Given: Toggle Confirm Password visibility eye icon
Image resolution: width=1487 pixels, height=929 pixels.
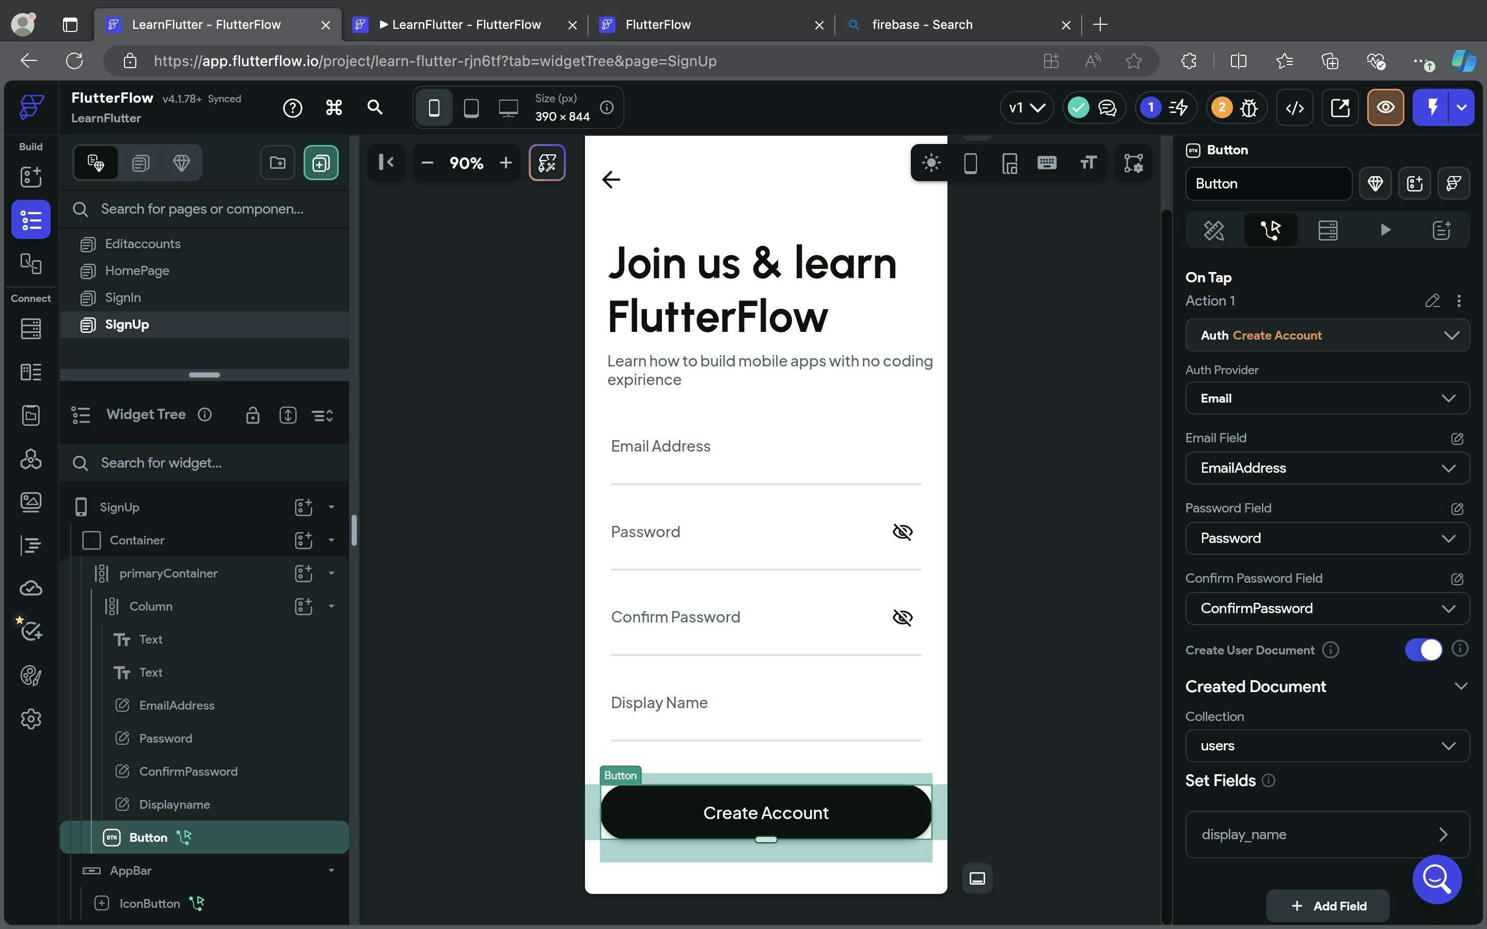Looking at the screenshot, I should 902,617.
